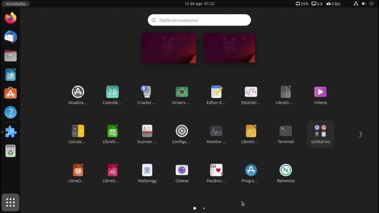Select the first workspace thumbnail
The width and height of the screenshot is (379, 213).
pos(169,48)
